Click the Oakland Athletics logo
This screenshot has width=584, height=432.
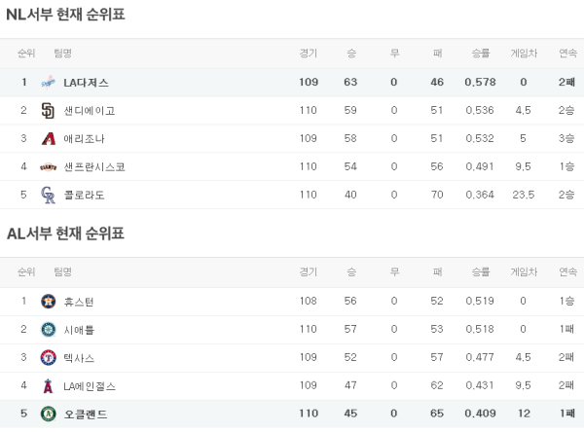click(x=49, y=414)
